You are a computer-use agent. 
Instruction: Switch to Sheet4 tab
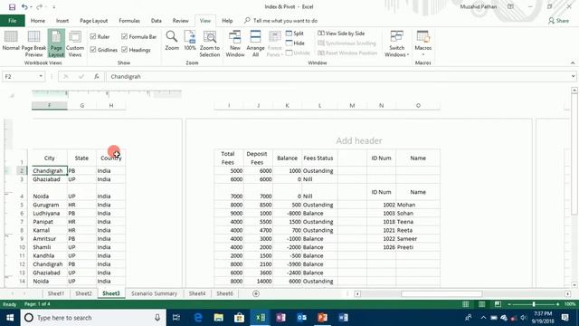pos(197,293)
